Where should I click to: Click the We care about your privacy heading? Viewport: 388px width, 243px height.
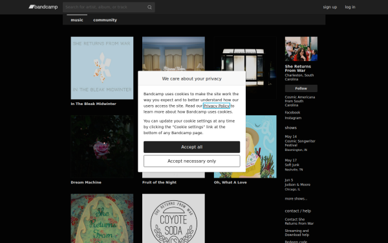click(x=192, y=78)
